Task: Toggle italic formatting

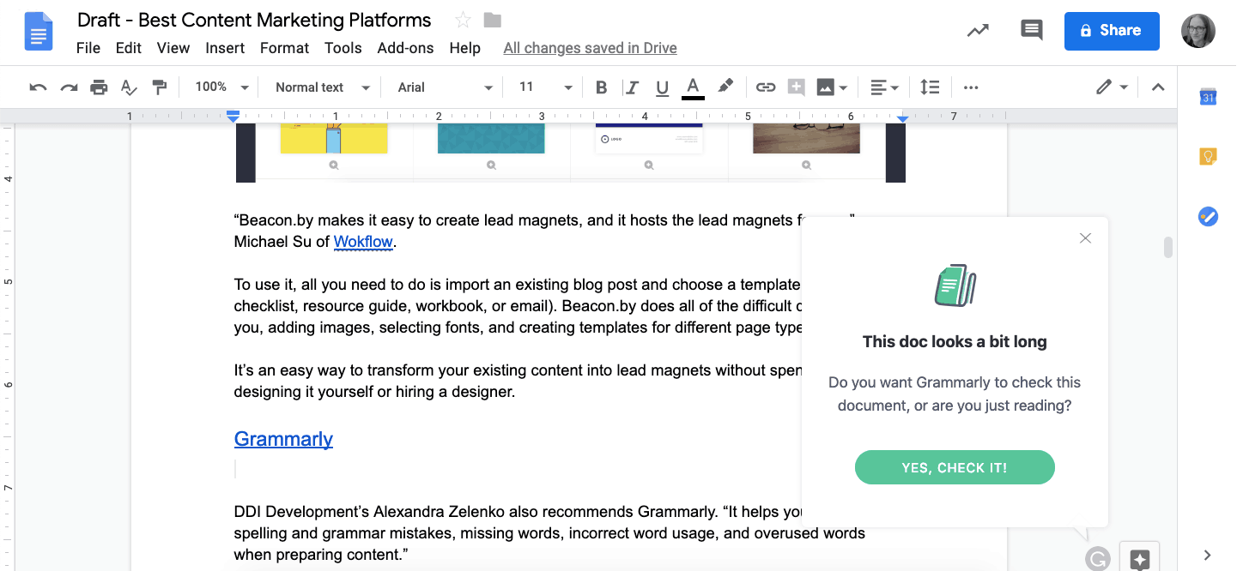Action: (632, 87)
